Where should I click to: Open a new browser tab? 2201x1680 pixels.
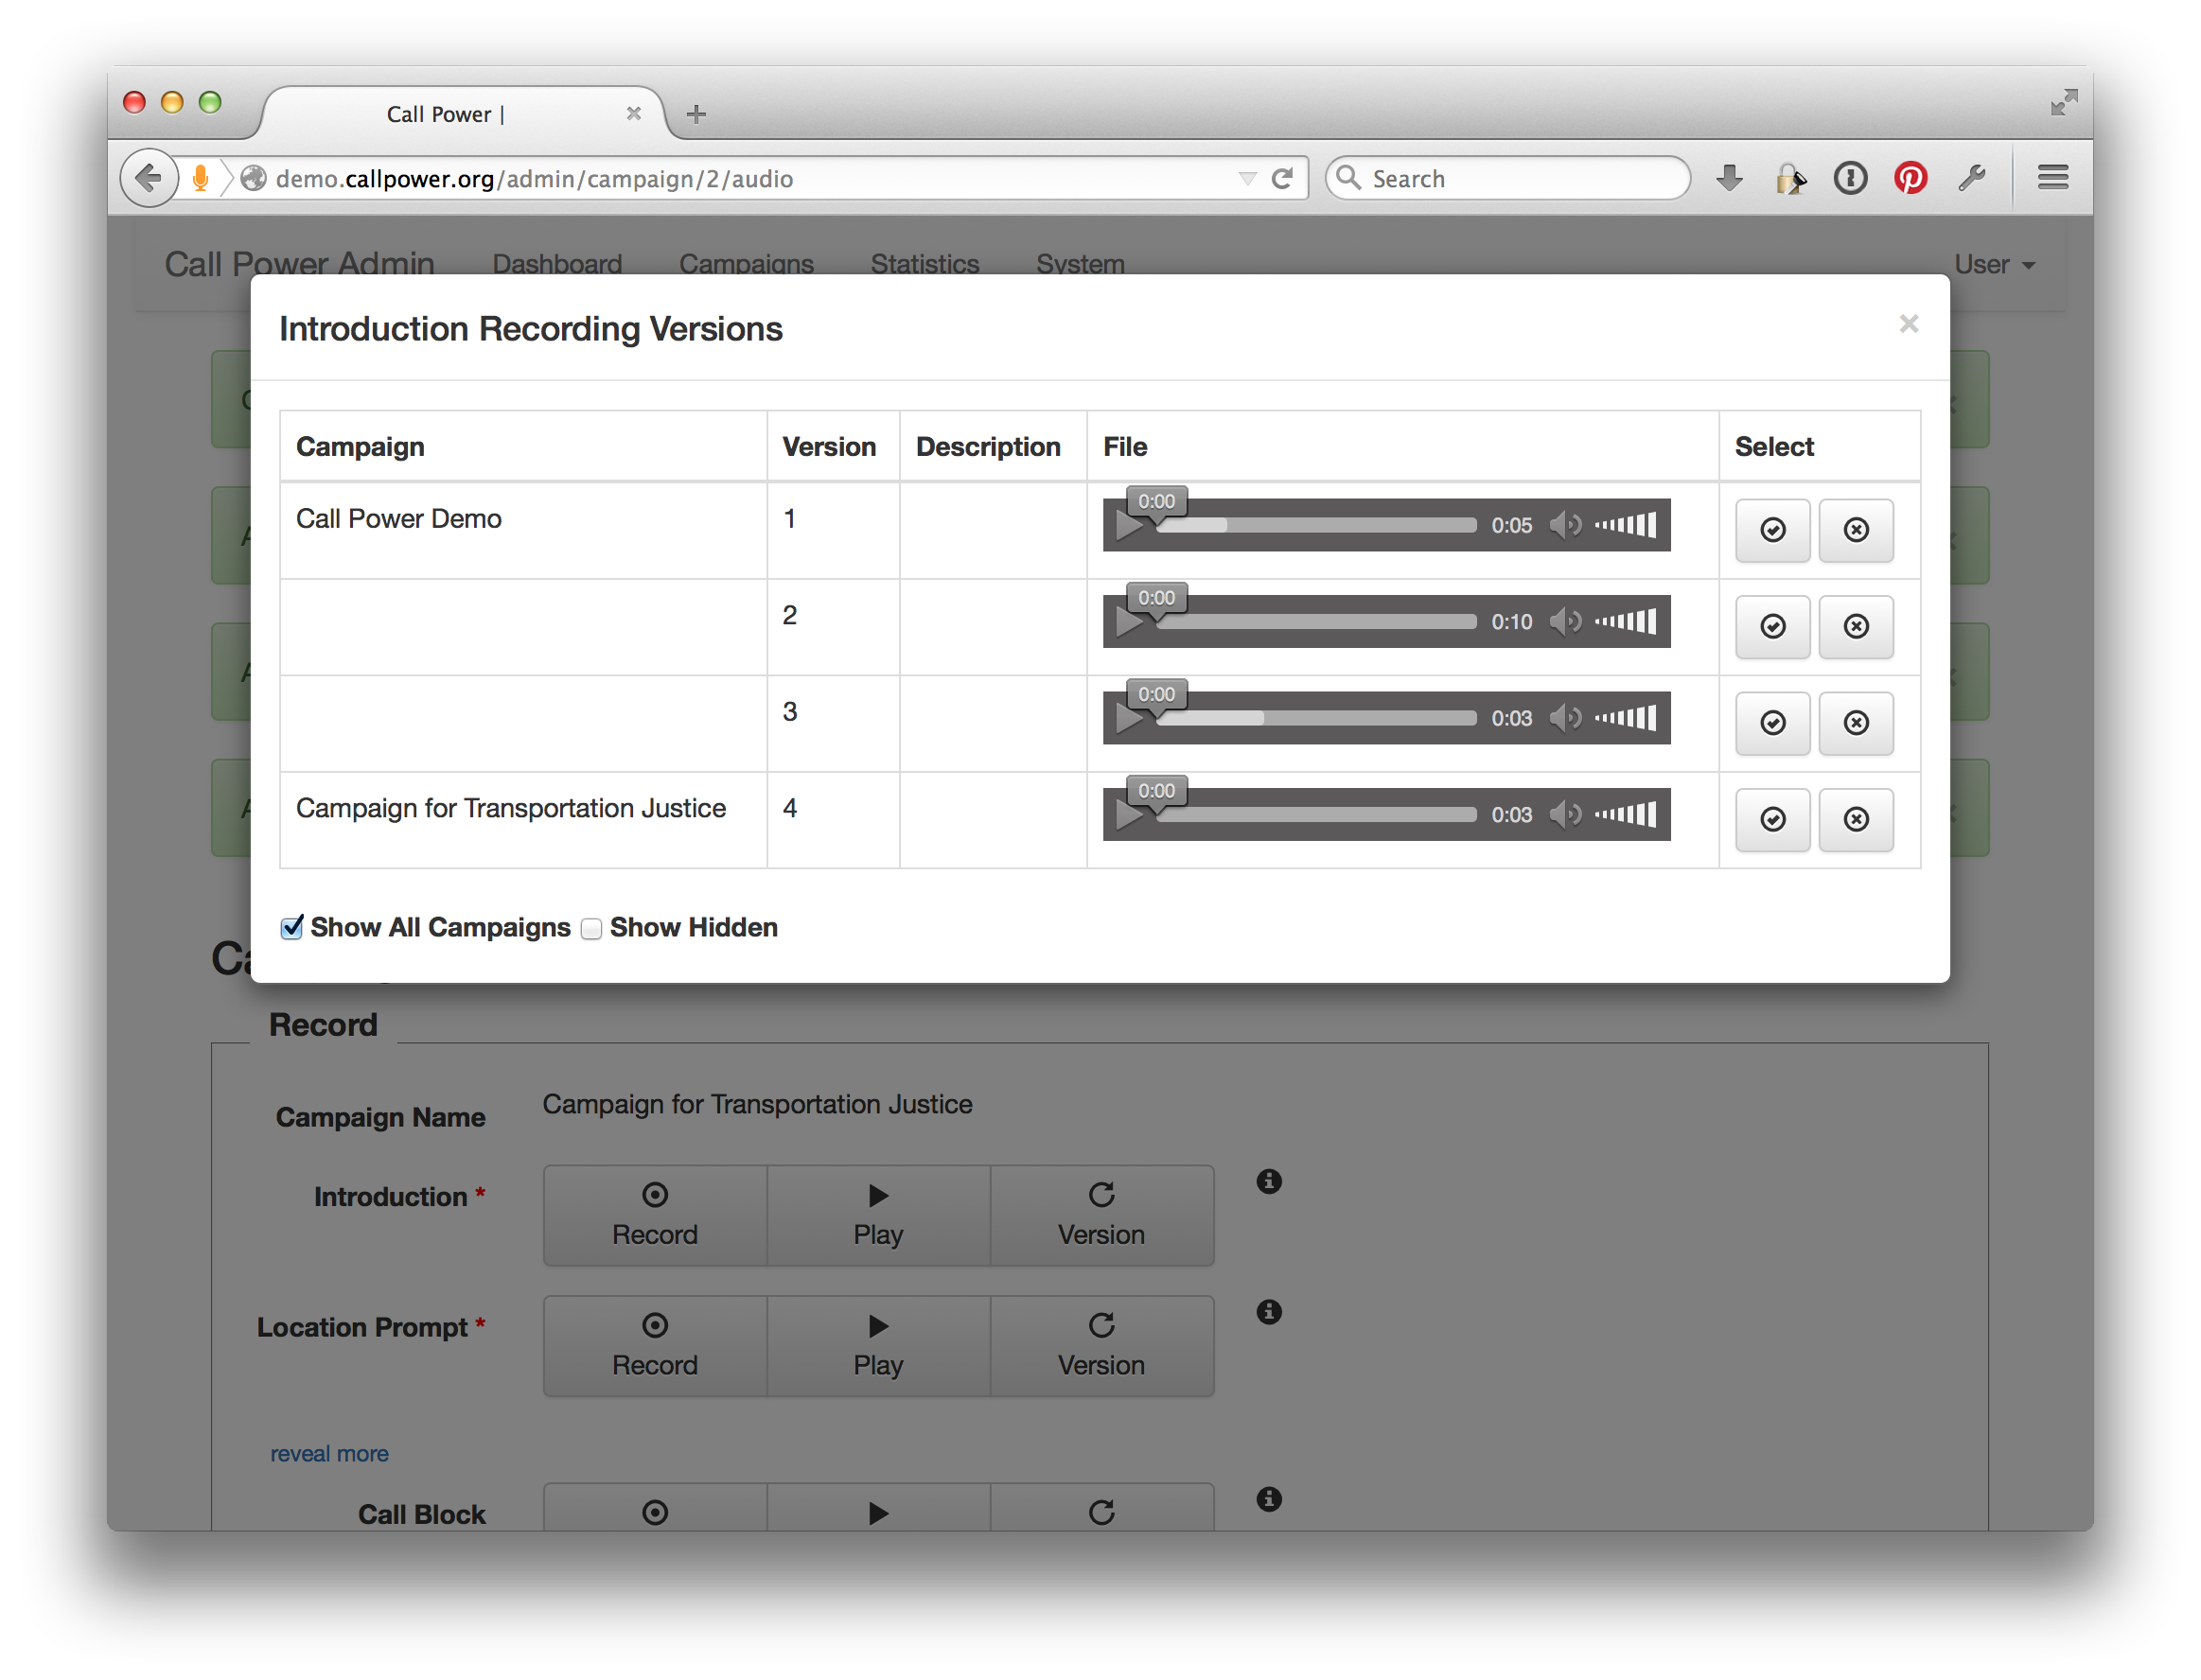click(696, 114)
